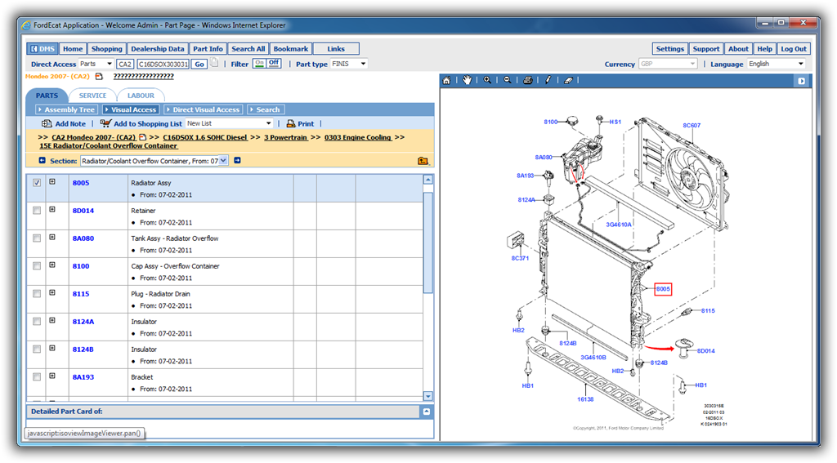The height and width of the screenshot is (463, 837).
Task: Click the note icon in breadcrumb after CA2 Mondeo
Action: 142,137
